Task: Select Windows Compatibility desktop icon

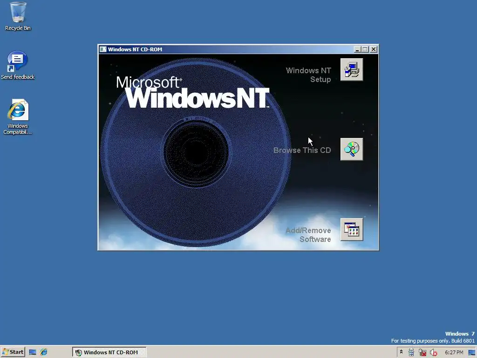Action: pos(18,117)
